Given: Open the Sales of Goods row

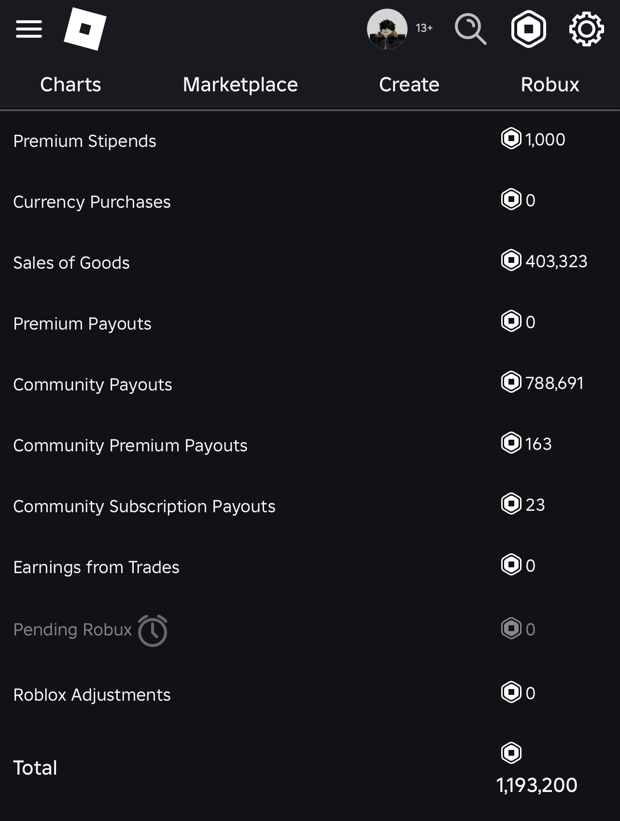Looking at the screenshot, I should point(310,262).
